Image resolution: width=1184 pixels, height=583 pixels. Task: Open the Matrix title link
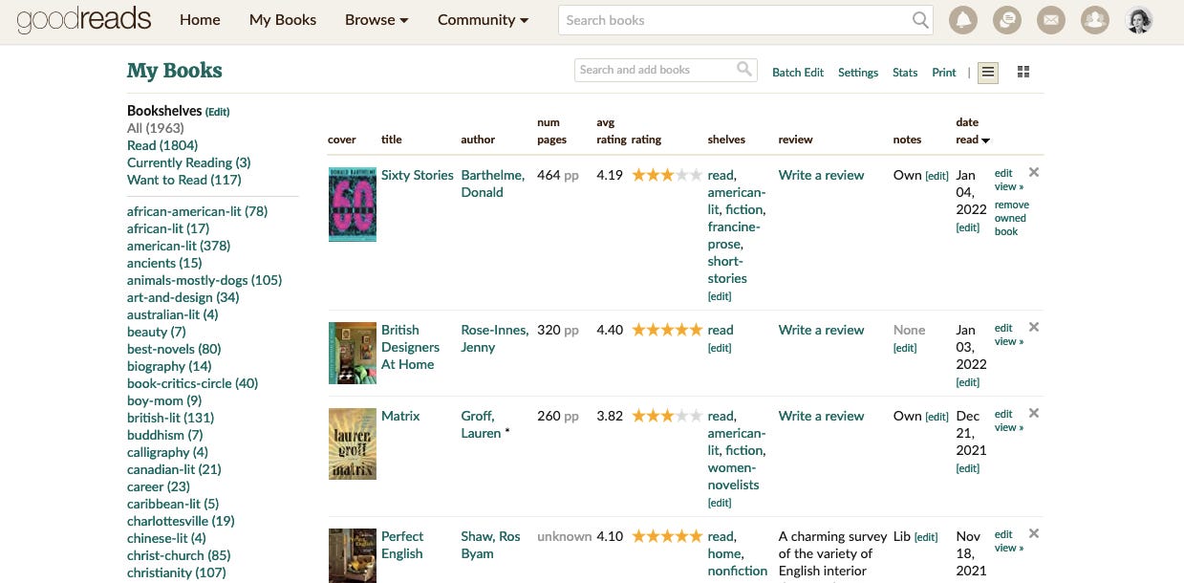(x=400, y=416)
